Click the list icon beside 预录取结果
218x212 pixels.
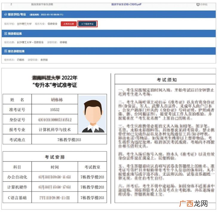tap(6, 34)
